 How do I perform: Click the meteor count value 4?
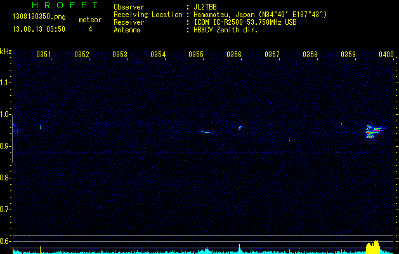(89, 29)
